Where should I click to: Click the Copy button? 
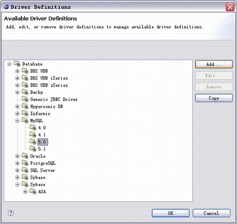(214, 98)
